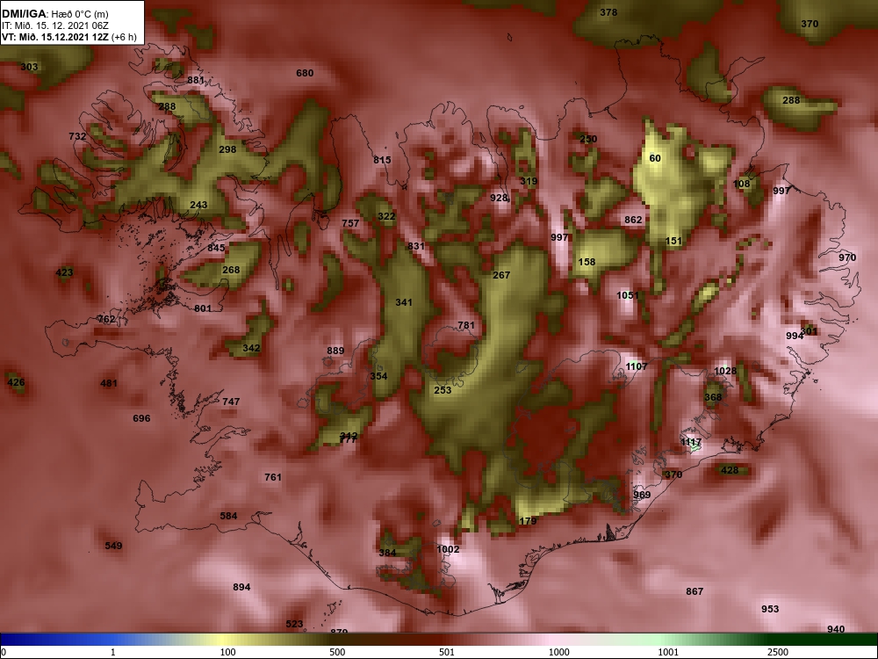The height and width of the screenshot is (659, 878).
Task: Click the 761 height value
Action: (273, 477)
